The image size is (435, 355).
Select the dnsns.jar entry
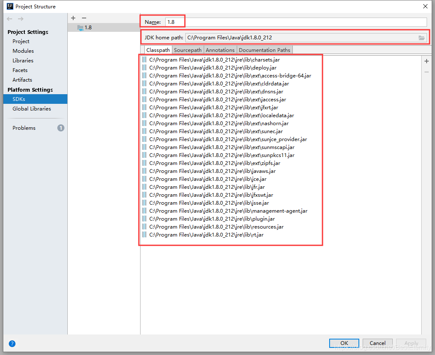tap(216, 92)
